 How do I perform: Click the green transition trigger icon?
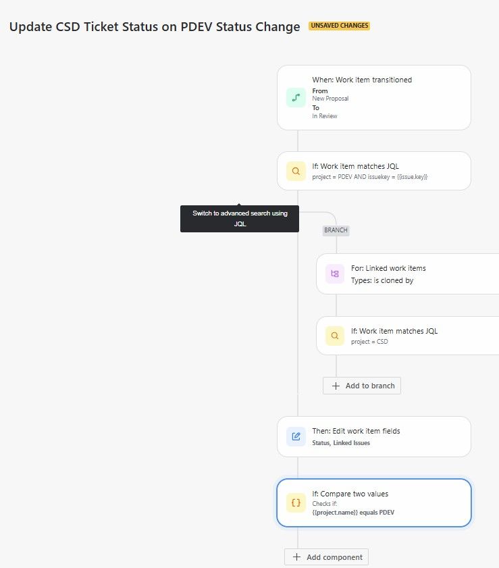click(296, 98)
